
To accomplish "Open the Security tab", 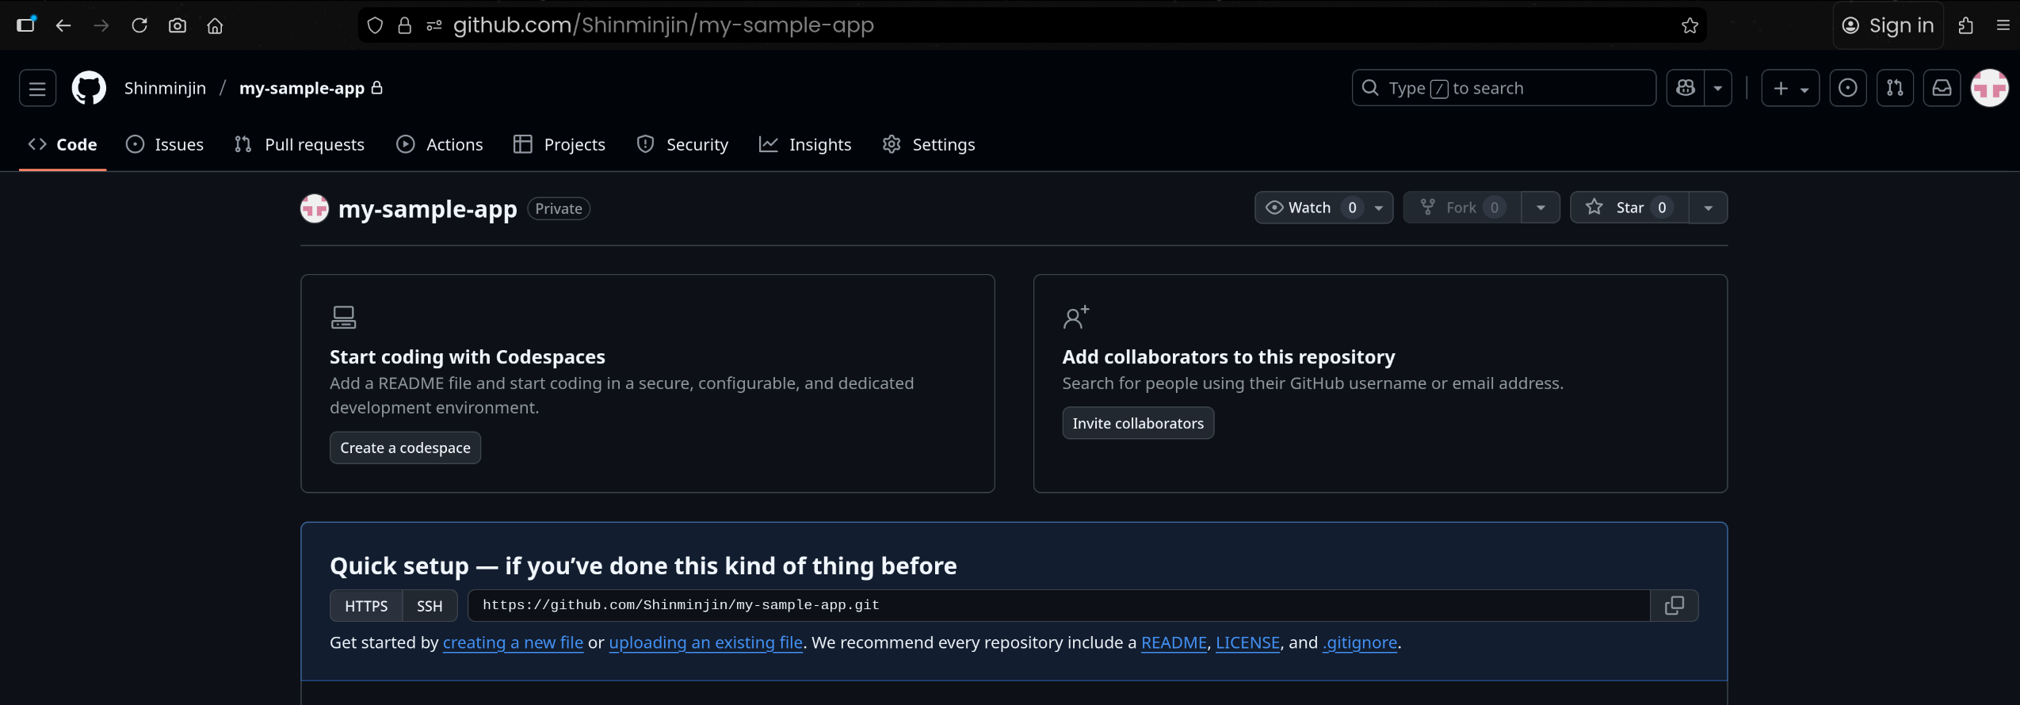I will 682,144.
